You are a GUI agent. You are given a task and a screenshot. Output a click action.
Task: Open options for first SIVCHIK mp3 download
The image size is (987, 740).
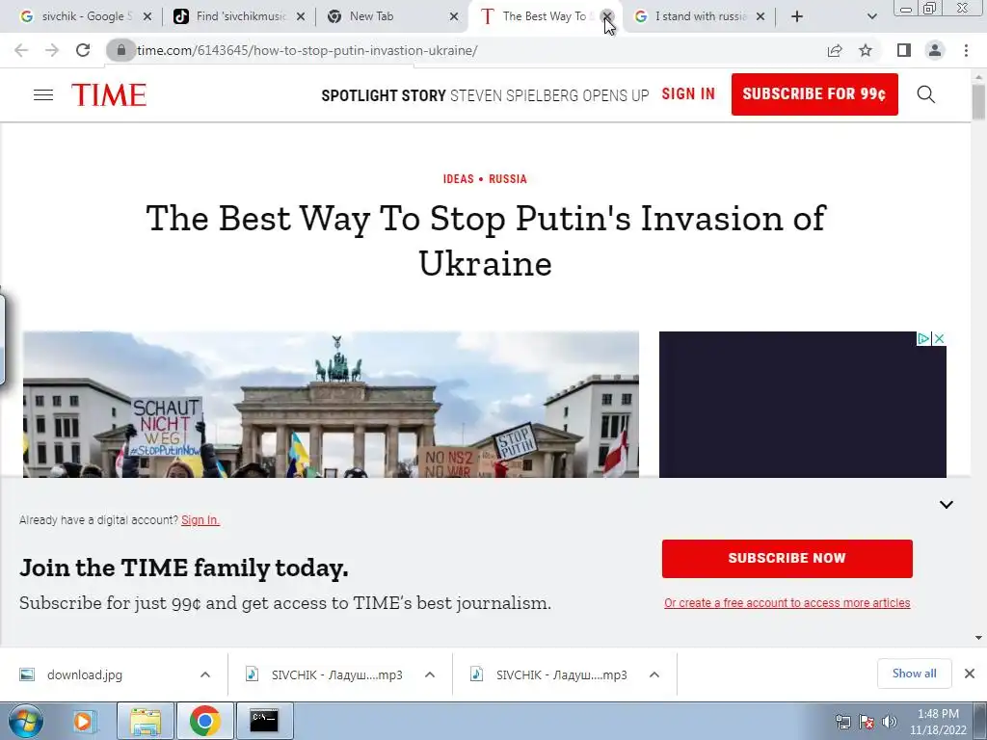click(x=430, y=674)
